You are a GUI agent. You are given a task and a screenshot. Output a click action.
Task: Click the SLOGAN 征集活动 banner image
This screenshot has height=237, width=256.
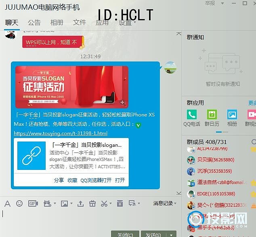[x=72, y=87]
